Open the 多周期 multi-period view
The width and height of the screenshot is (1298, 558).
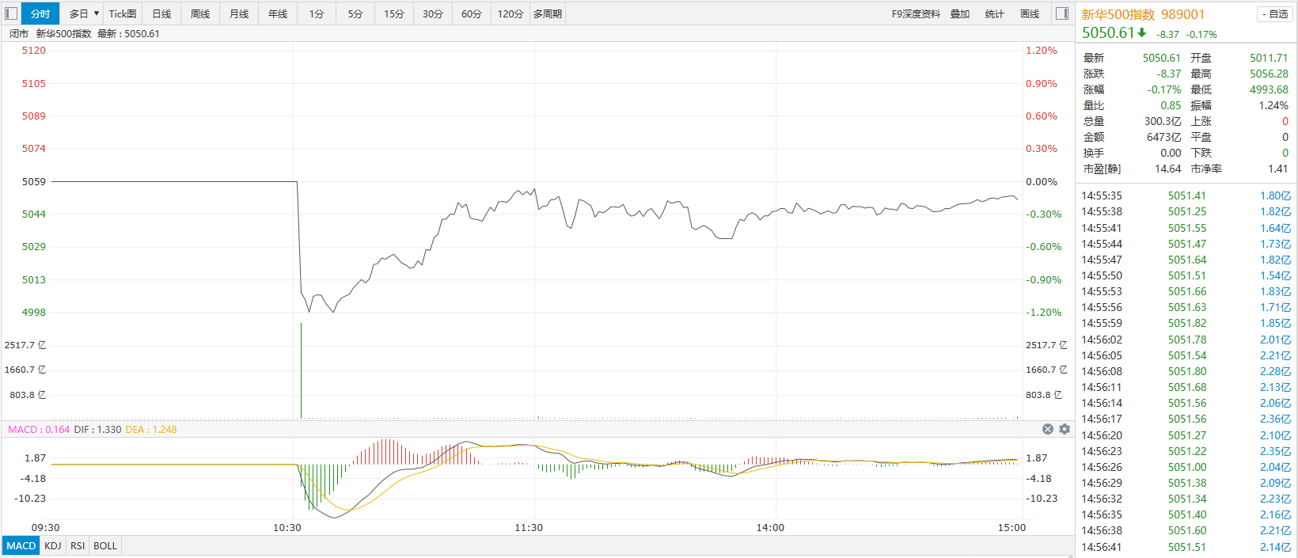point(548,13)
